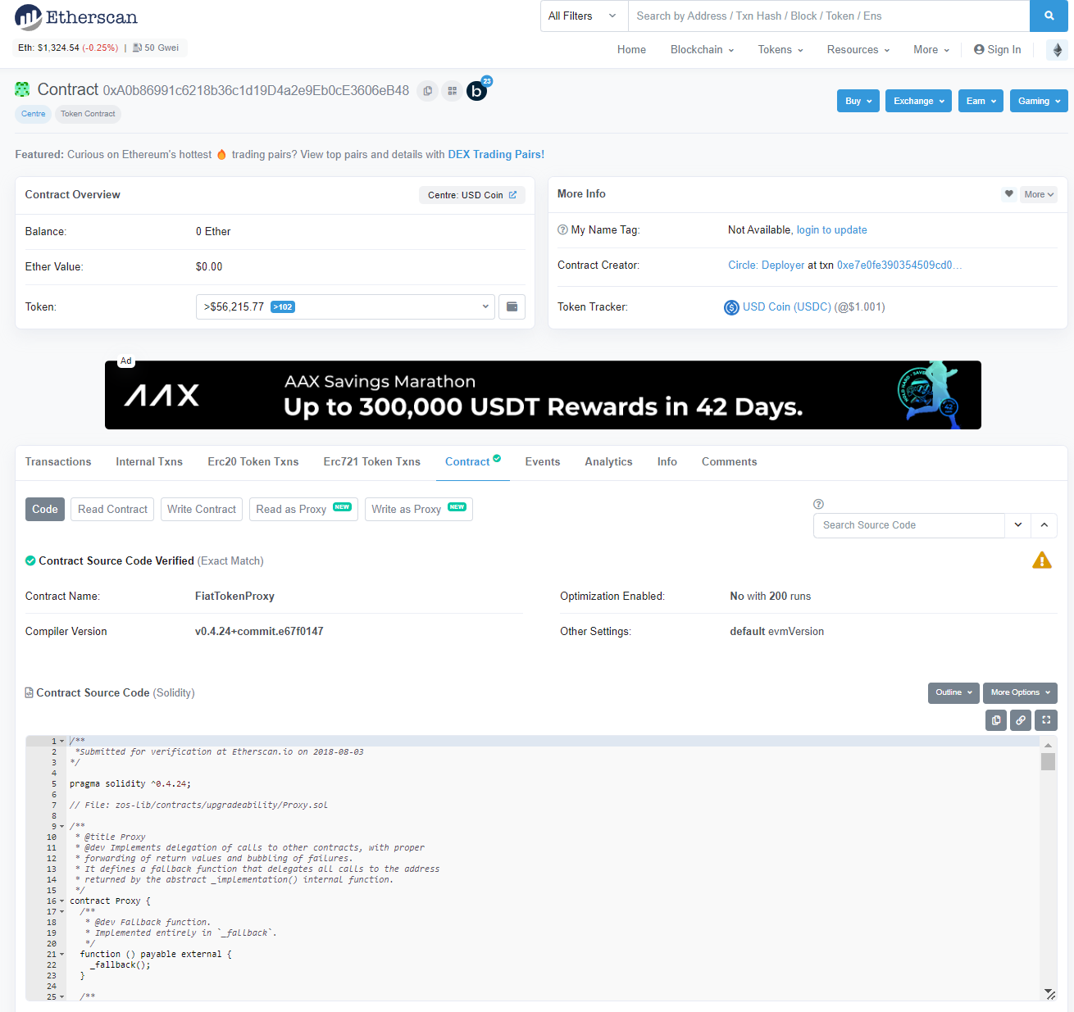The width and height of the screenshot is (1074, 1012).
Task: Click the USDC token logo icon
Action: (x=731, y=307)
